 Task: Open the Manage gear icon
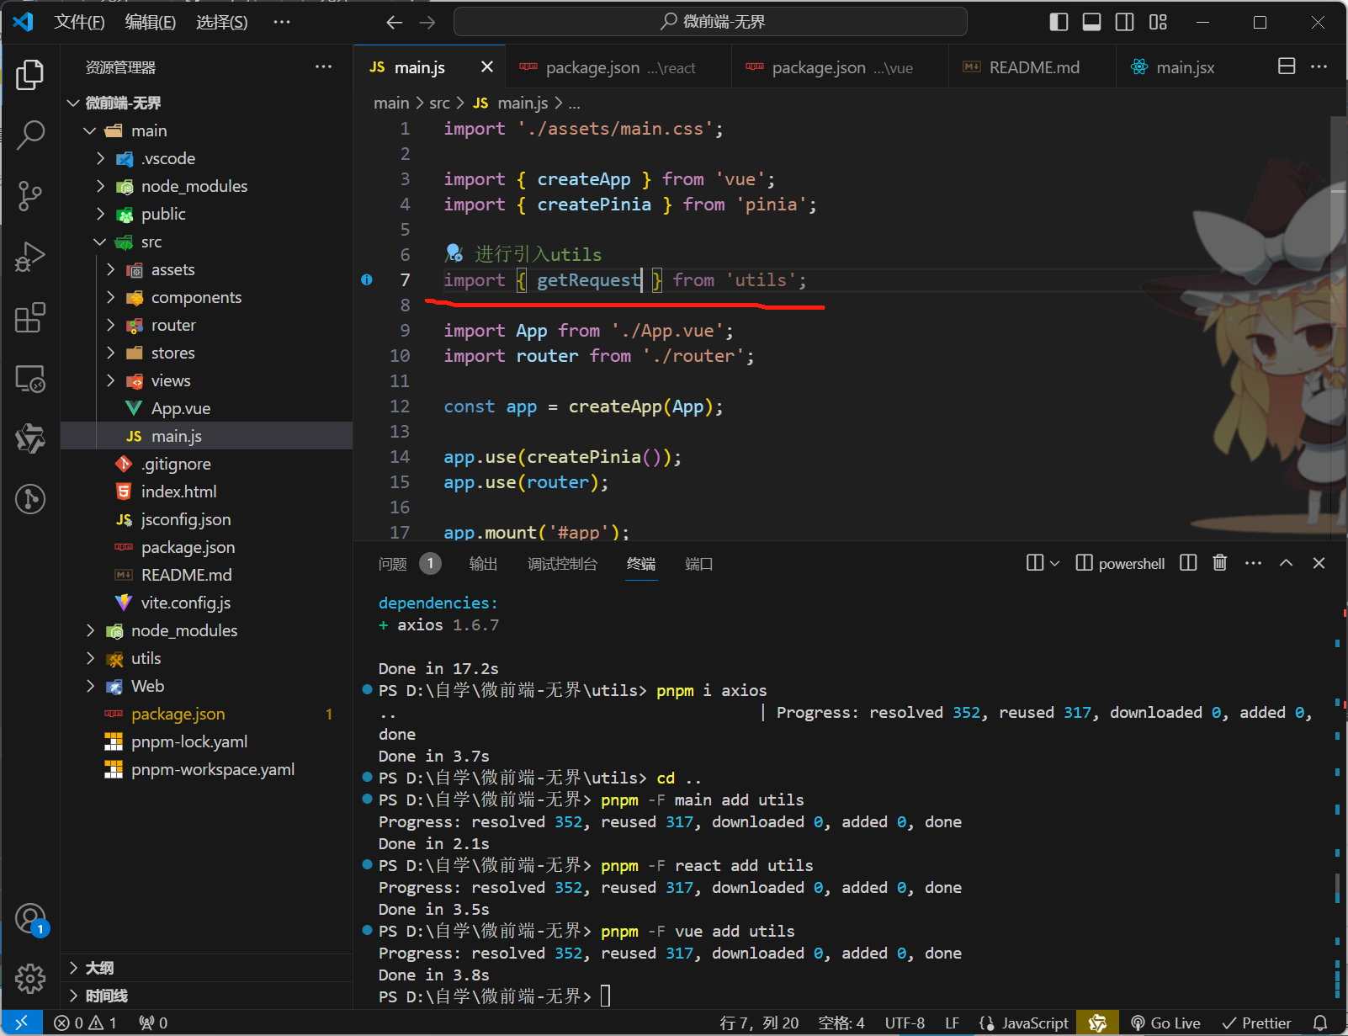point(30,978)
